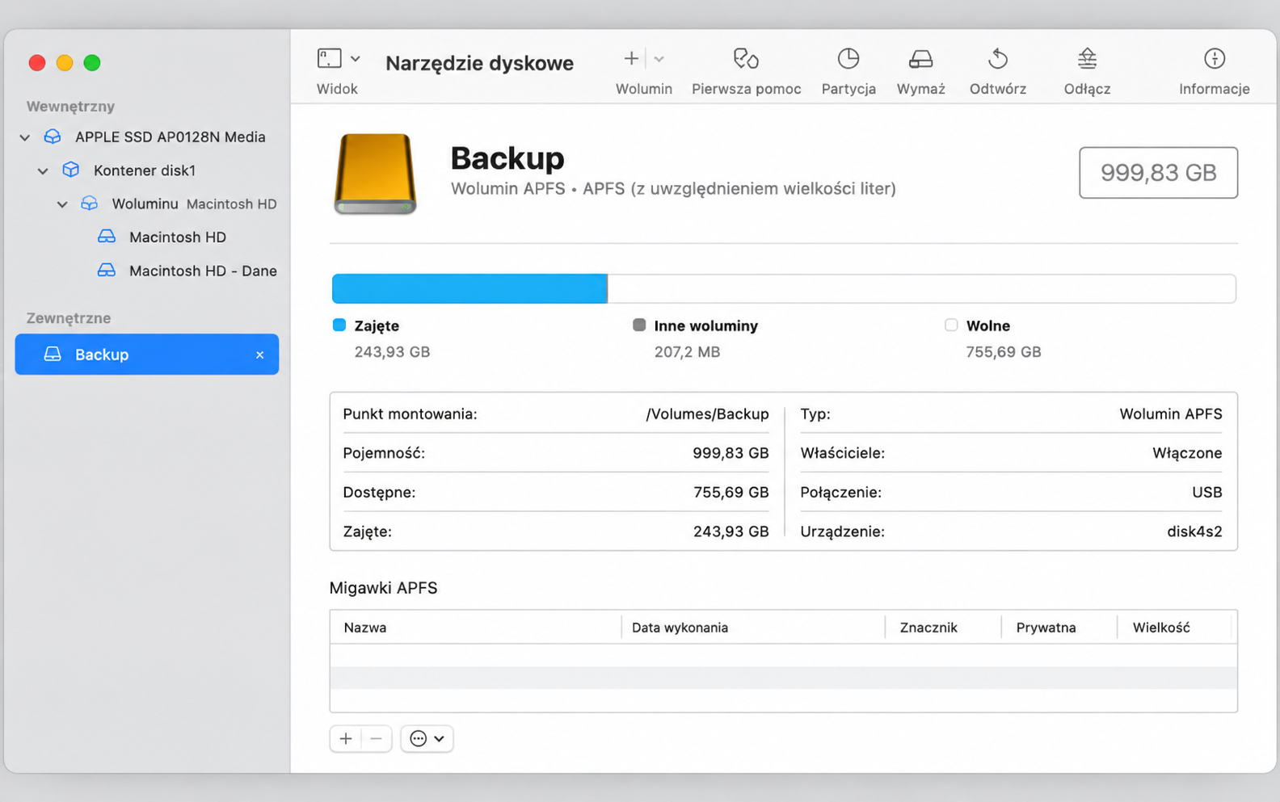The width and height of the screenshot is (1280, 802).
Task: Erase disk with the Wymaż icon
Action: (920, 59)
